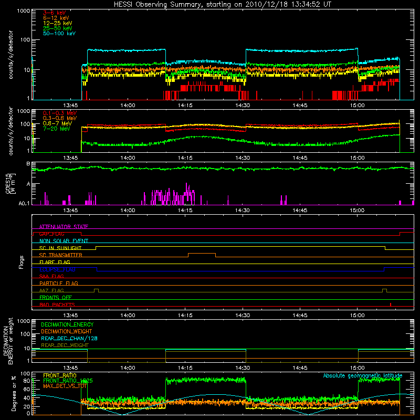Select the SAA_FLAG label
The width and height of the screenshot is (420, 420).
click(x=51, y=276)
